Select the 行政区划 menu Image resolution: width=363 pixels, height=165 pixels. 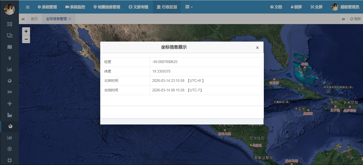[x=167, y=7]
